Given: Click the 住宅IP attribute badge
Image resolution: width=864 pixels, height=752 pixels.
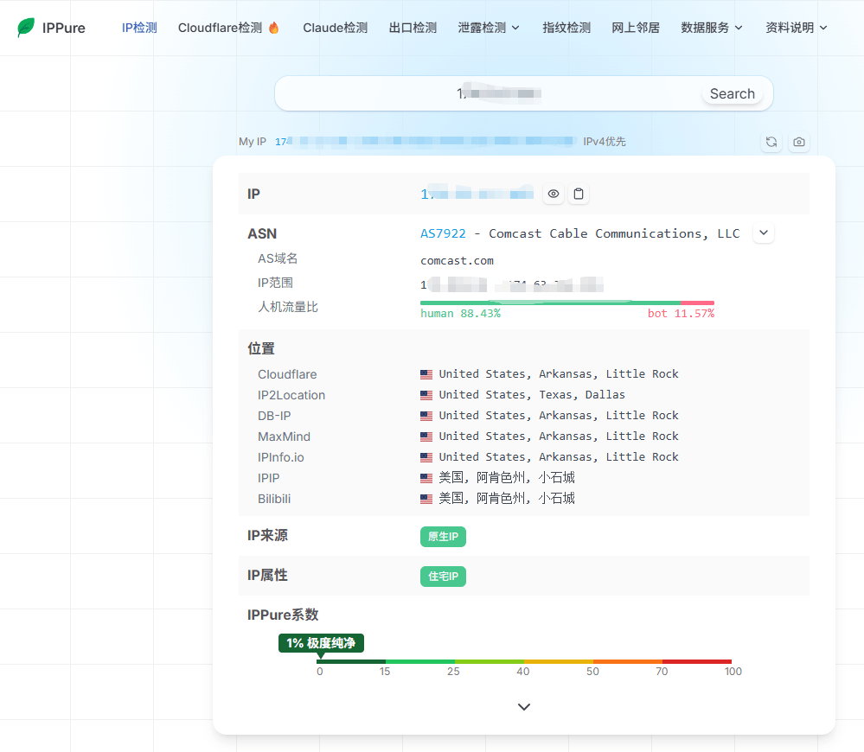Looking at the screenshot, I should (x=443, y=577).
